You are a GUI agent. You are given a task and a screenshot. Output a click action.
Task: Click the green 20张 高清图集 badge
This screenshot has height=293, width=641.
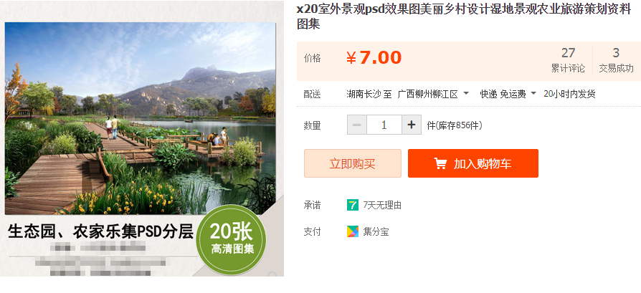click(x=232, y=240)
